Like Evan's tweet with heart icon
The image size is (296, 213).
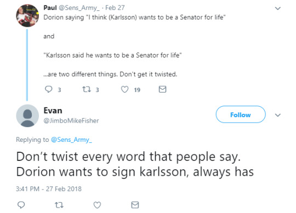97,205
